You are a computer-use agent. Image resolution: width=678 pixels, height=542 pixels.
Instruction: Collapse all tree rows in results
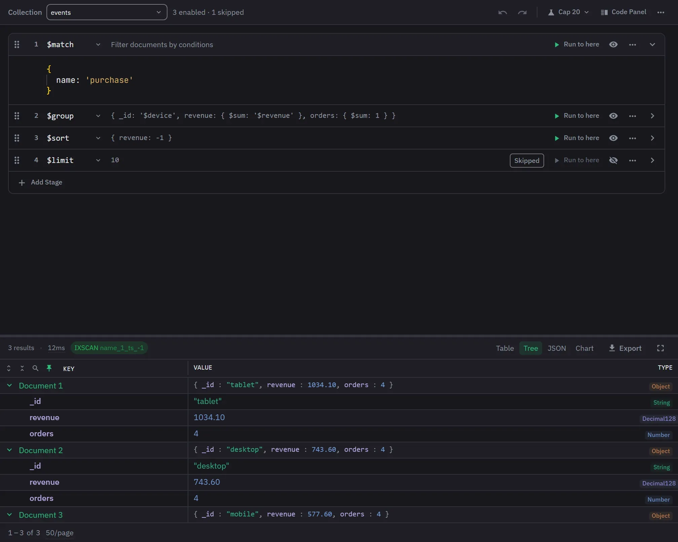(x=22, y=368)
